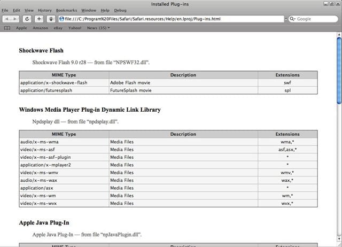Click the FutureSplash movie description

coord(183,90)
